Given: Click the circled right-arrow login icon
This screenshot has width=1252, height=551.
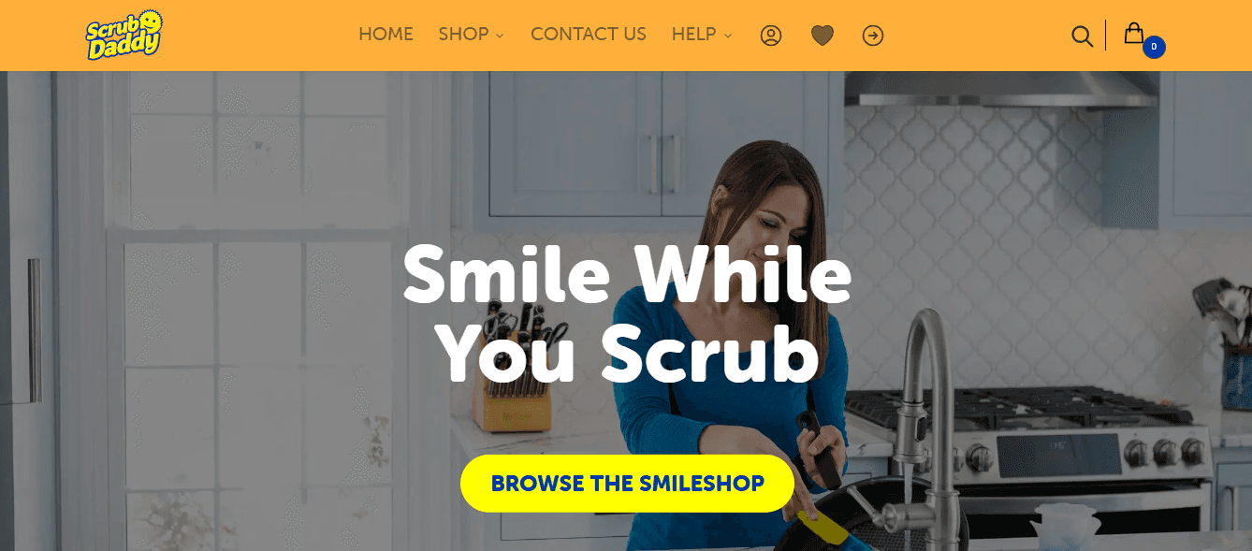Looking at the screenshot, I should tap(873, 36).
